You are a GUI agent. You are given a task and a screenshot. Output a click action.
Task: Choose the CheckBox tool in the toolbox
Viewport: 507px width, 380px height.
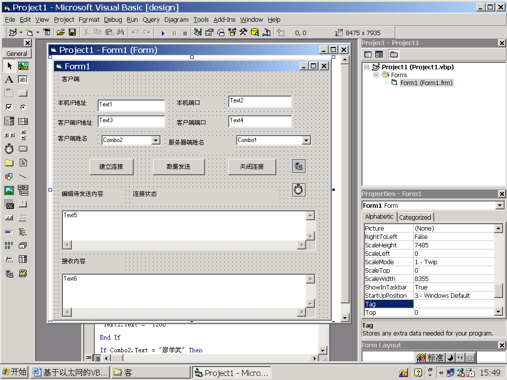(9, 107)
